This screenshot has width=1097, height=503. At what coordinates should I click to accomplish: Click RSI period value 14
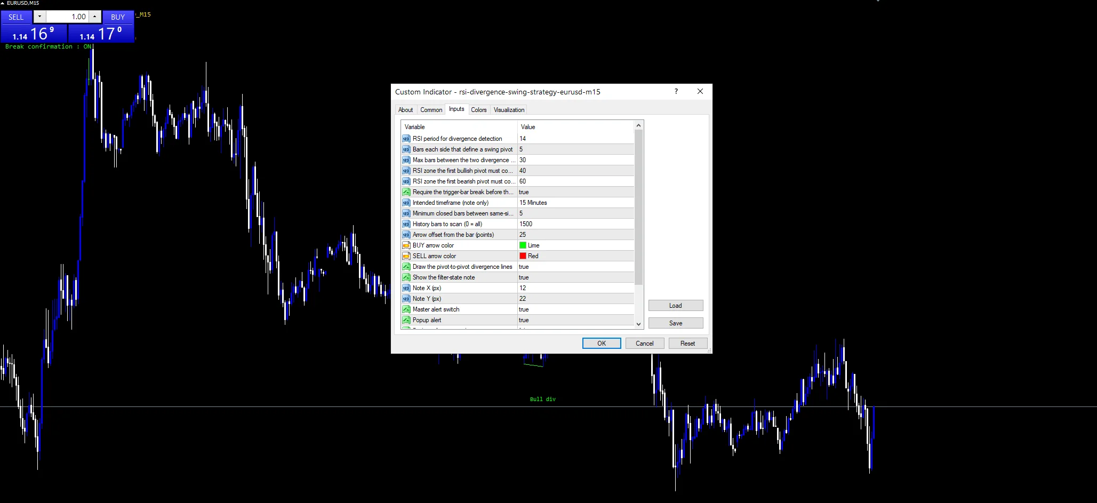[576, 139]
